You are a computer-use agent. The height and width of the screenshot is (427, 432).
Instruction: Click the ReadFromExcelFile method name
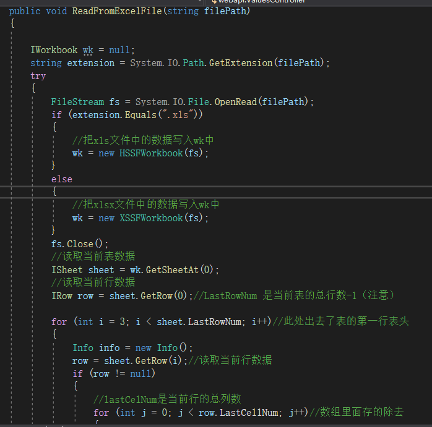[117, 11]
